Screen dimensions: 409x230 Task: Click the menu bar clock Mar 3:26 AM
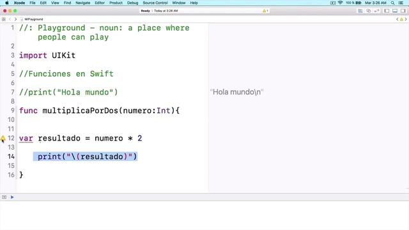(x=376, y=3)
